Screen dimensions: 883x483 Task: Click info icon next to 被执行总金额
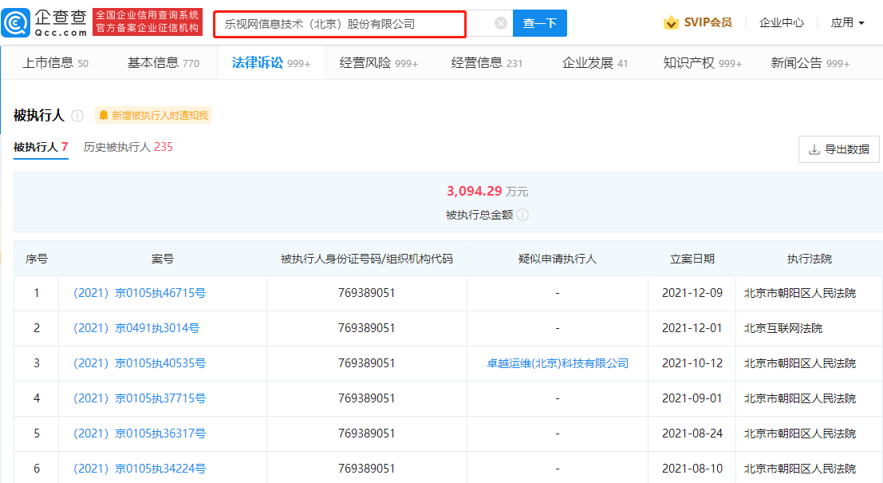tap(522, 215)
